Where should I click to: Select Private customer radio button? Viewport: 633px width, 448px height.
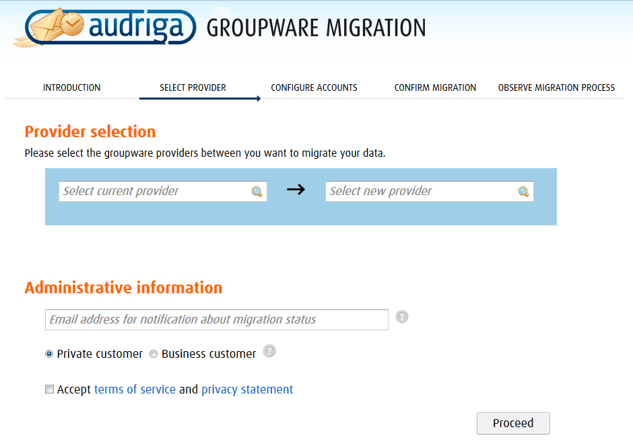tap(49, 354)
